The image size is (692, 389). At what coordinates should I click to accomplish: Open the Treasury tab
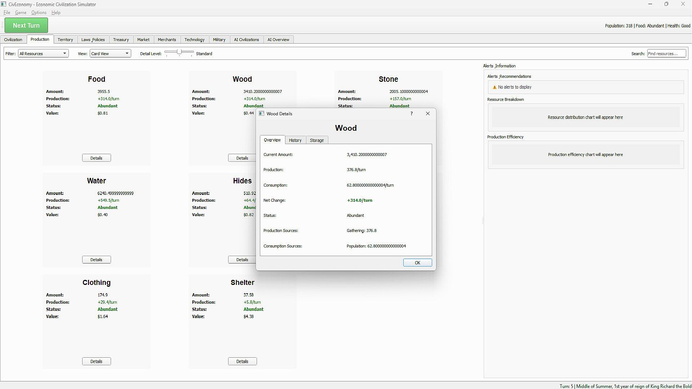pyautogui.click(x=121, y=40)
